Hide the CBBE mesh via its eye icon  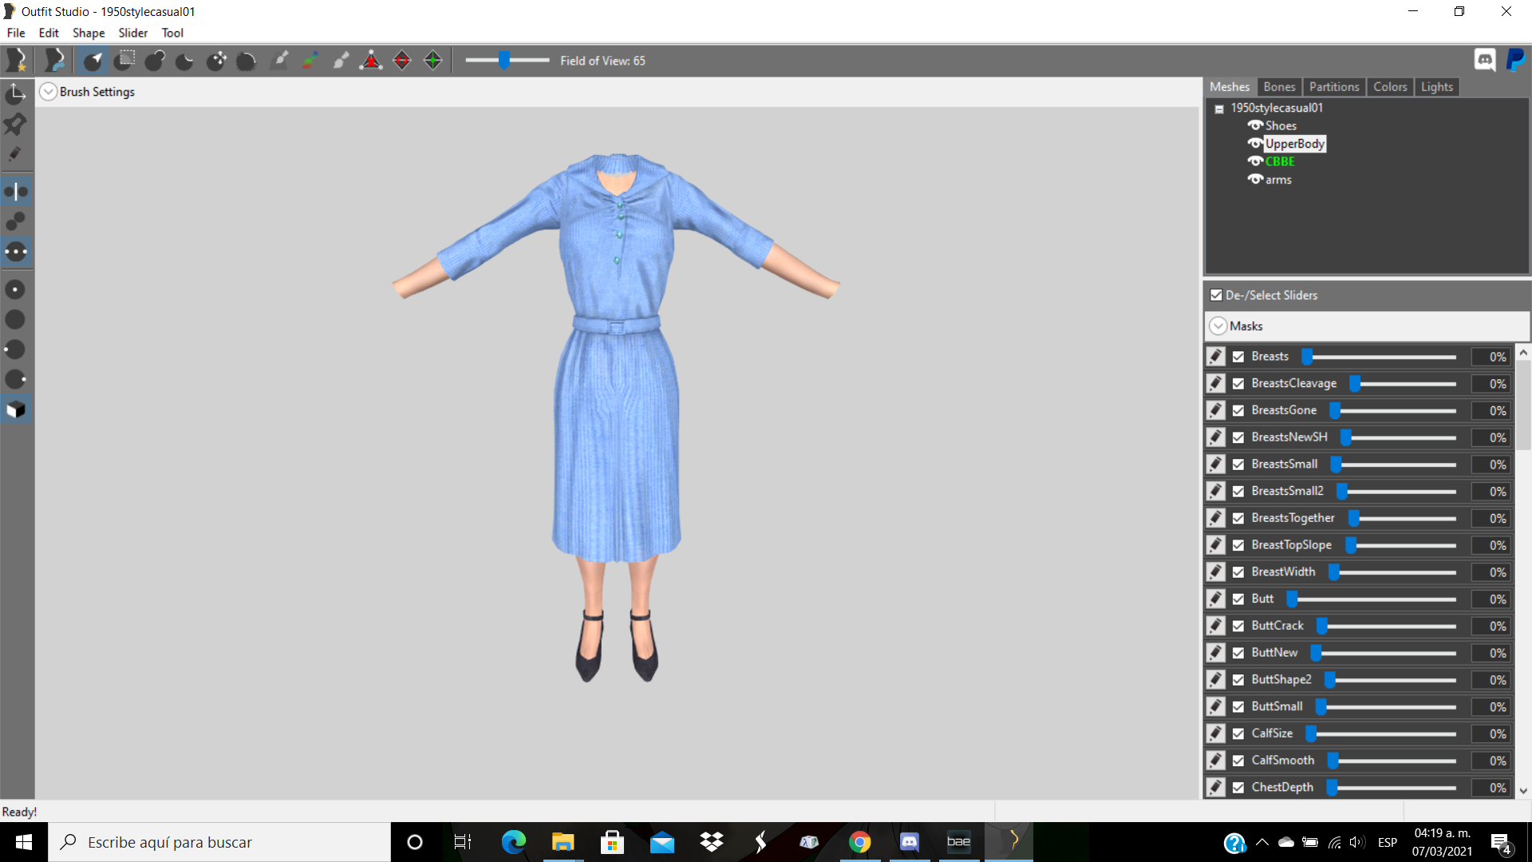coord(1255,161)
